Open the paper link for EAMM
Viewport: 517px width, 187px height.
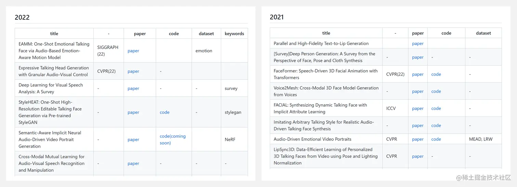pyautogui.click(x=133, y=51)
